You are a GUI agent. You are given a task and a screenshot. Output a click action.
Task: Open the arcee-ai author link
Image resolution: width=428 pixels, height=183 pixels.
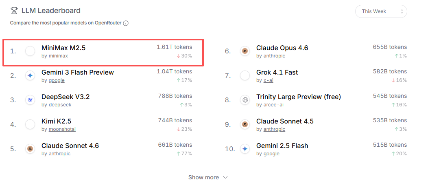273,105
